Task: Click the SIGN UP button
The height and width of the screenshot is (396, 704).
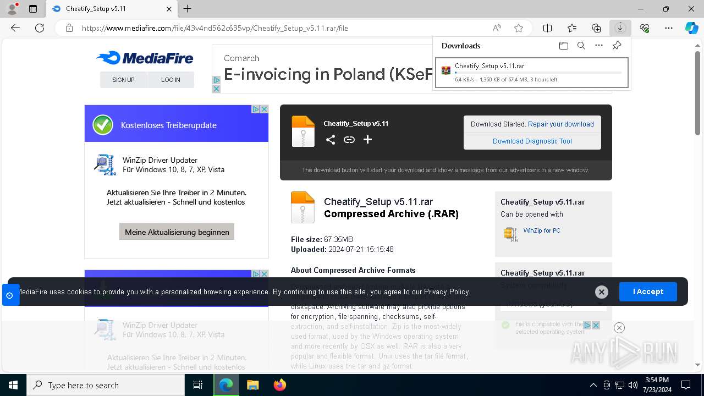Action: click(123, 80)
